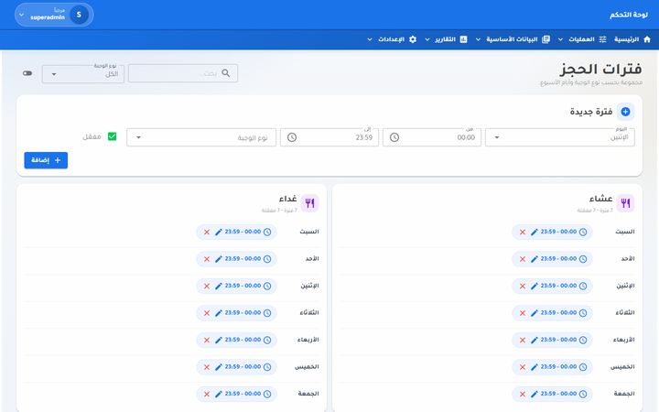659x412 pixels.
Task: Click الإثنين day label in غداء
Action: coord(309,286)
